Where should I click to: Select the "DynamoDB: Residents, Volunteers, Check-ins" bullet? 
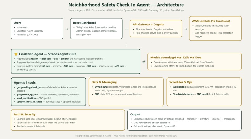coord(126,89)
